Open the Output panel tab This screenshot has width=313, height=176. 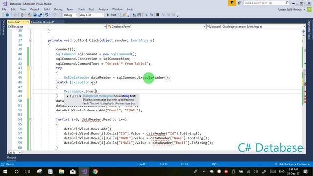click(x=11, y=157)
